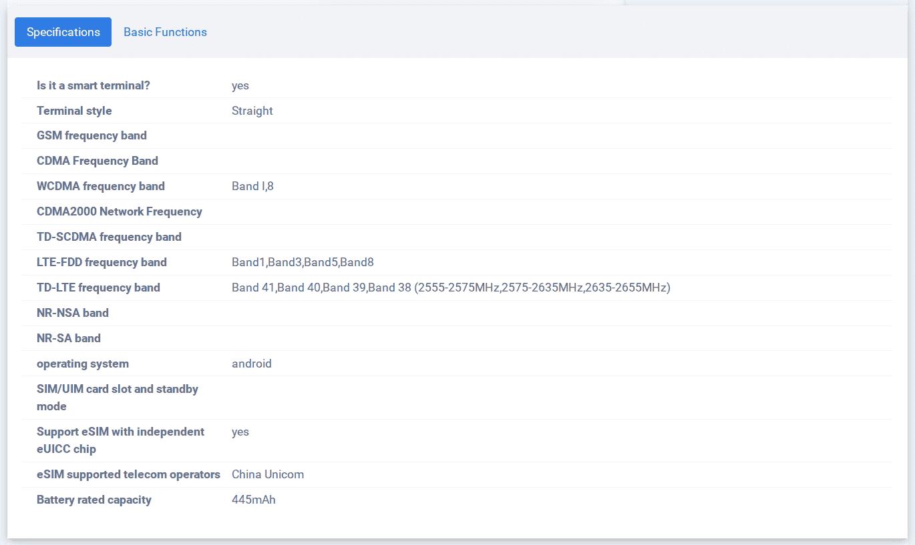Screen dimensions: 915x545
Task: Switch to the Basic Functions tab
Action: point(165,32)
